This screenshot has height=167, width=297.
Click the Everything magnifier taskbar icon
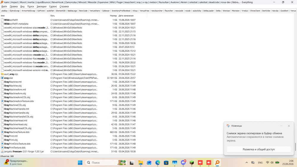(x=217, y=163)
